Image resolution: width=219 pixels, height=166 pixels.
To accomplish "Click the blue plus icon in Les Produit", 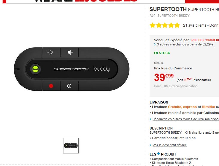I will tap(158, 154).
